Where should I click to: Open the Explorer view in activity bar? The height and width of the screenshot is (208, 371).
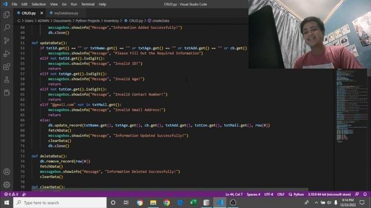(6, 14)
